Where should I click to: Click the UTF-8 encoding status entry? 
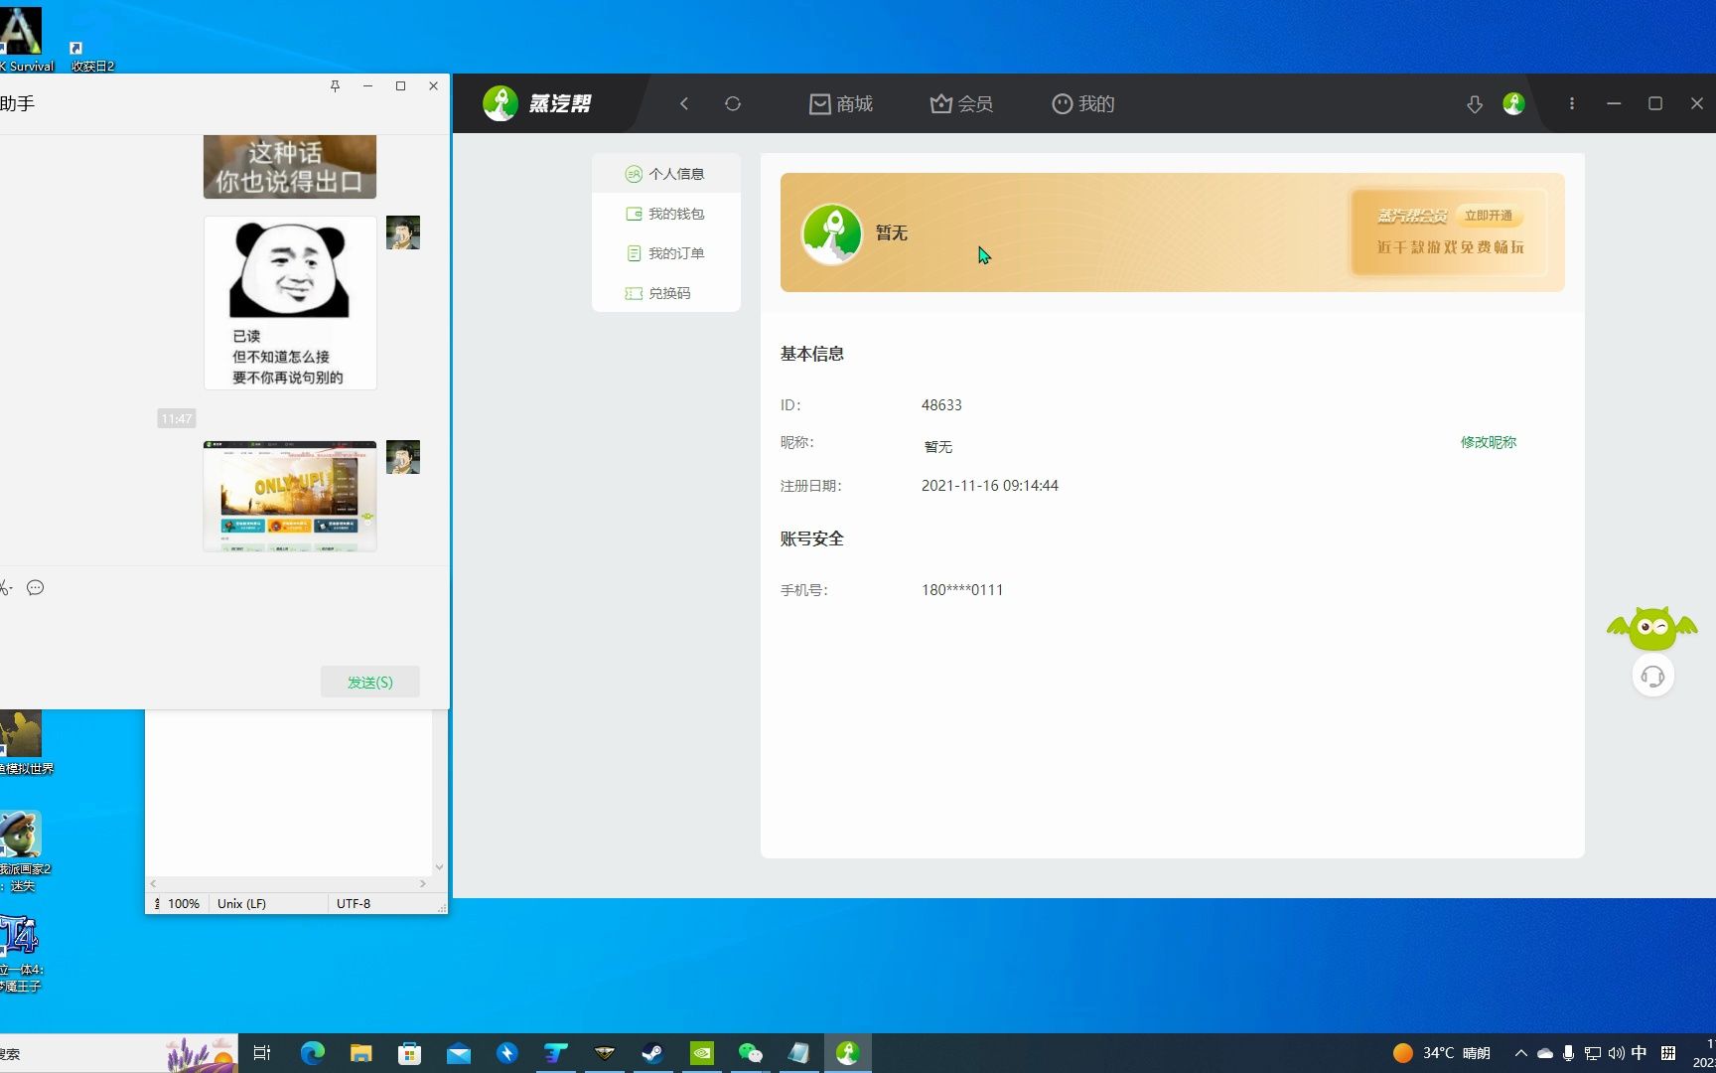click(354, 903)
